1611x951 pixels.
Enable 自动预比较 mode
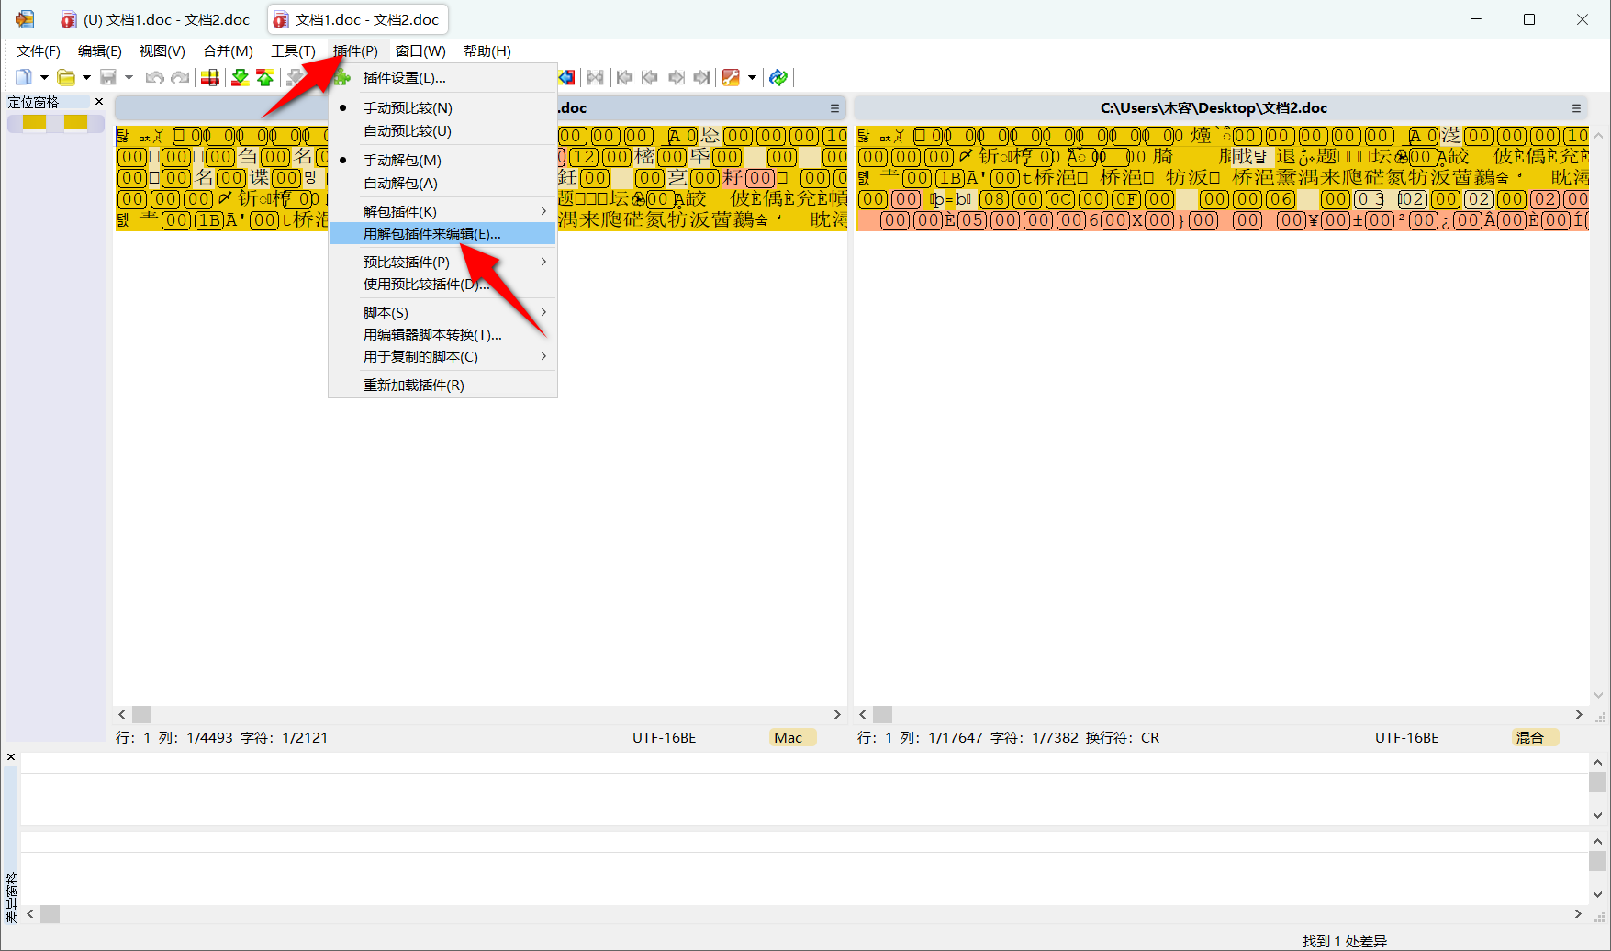click(407, 131)
